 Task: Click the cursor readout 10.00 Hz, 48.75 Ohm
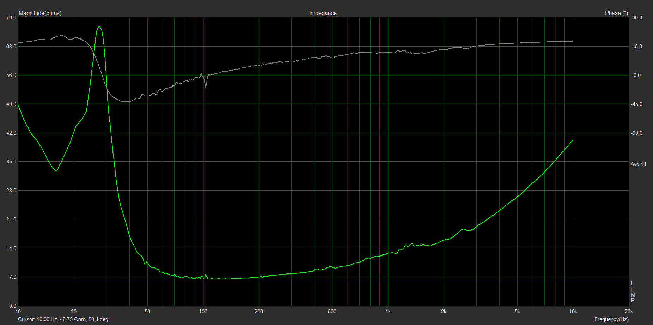63,319
